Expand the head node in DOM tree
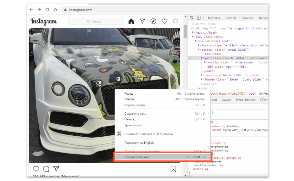The width and height of the screenshot is (294, 181). coord(193,32)
